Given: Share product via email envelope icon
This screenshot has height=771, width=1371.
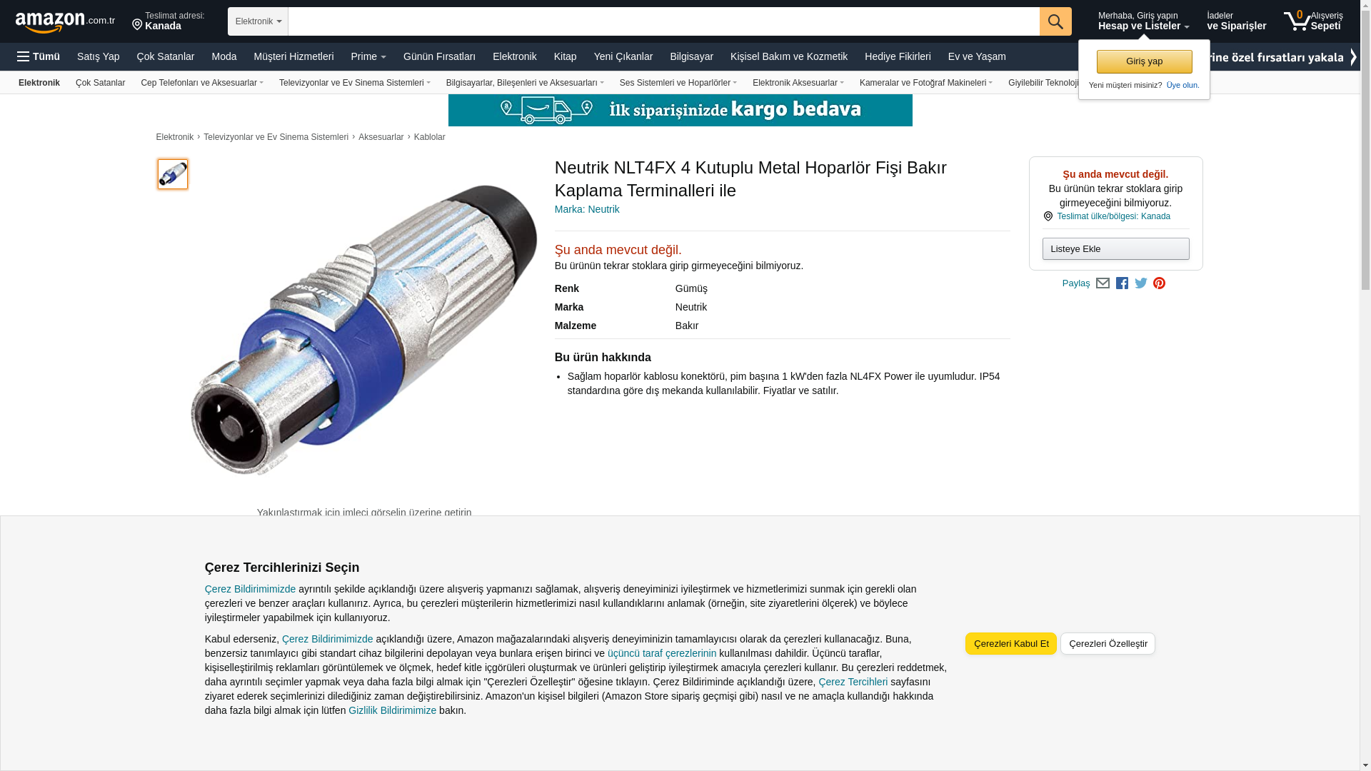Looking at the screenshot, I should [x=1103, y=283].
